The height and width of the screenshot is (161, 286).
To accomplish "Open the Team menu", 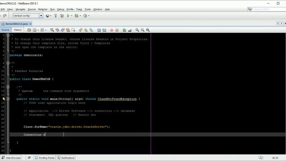I will click(x=79, y=9).
